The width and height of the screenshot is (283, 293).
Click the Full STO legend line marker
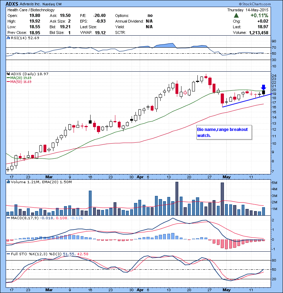[x=8, y=254]
